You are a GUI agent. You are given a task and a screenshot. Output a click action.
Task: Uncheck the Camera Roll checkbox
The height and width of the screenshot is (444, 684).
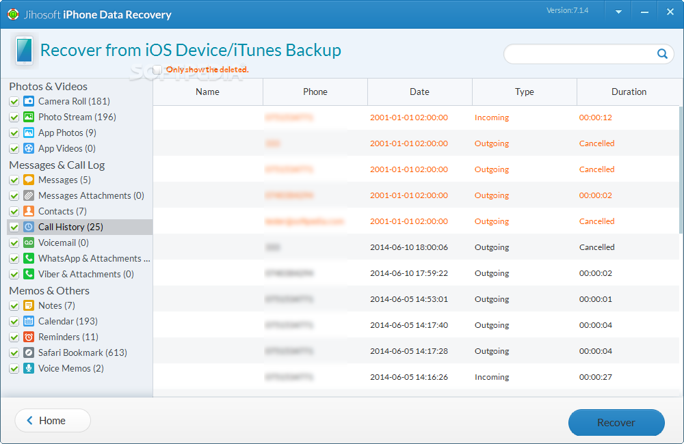pyautogui.click(x=14, y=102)
